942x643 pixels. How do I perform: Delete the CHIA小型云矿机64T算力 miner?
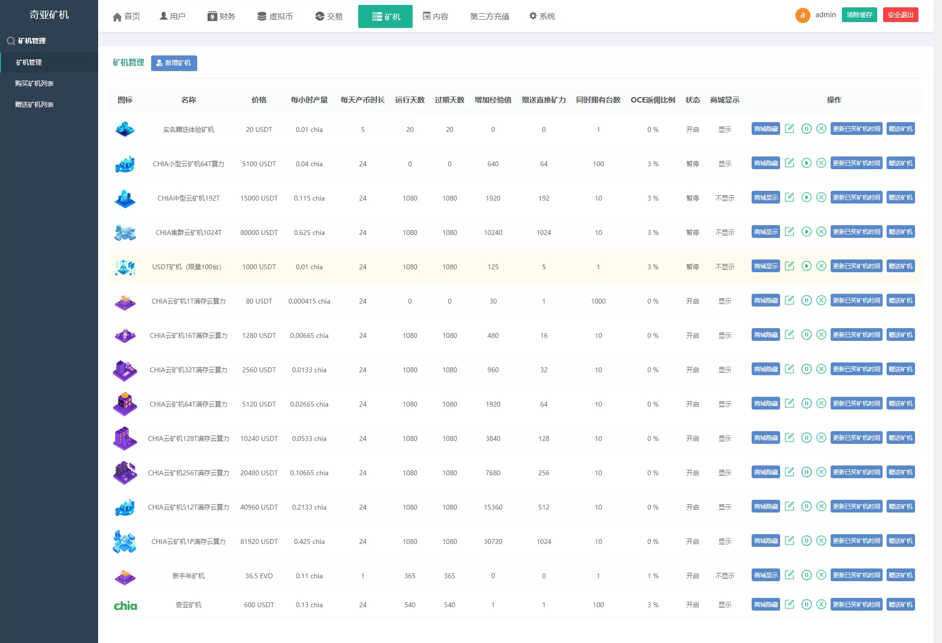coord(821,163)
